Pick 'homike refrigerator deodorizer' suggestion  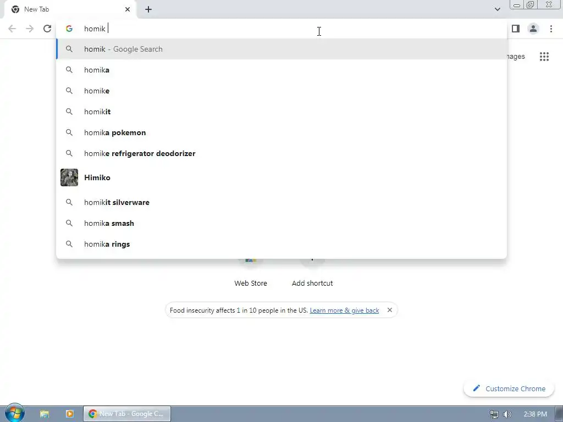point(281,153)
